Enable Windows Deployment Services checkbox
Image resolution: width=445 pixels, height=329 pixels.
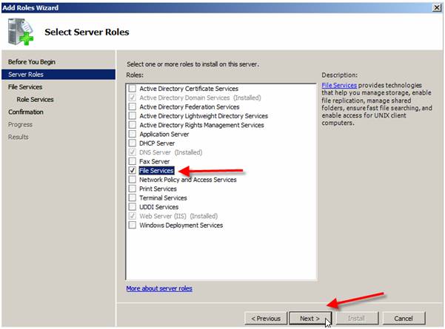click(133, 225)
